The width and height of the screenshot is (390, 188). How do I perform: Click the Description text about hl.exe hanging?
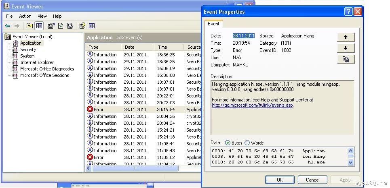coord(276,87)
